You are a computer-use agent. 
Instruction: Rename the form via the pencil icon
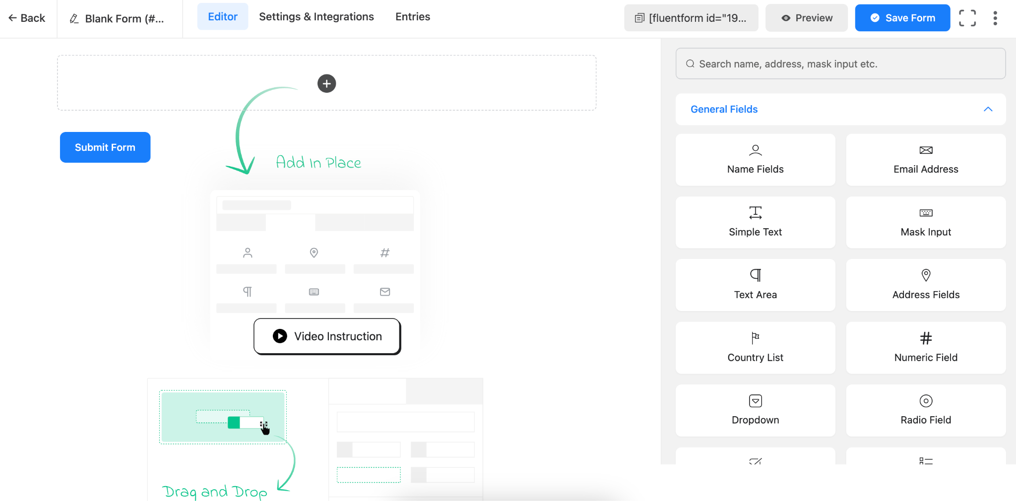[x=75, y=18]
